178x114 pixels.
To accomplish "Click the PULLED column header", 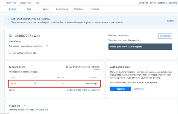I will pos(61,77).
